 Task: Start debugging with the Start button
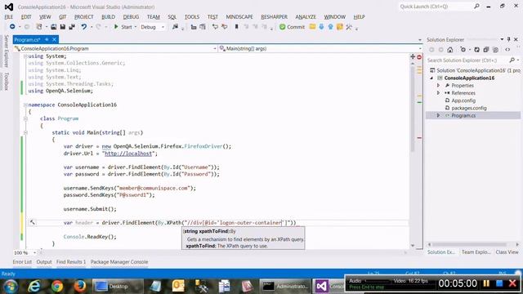[123, 27]
